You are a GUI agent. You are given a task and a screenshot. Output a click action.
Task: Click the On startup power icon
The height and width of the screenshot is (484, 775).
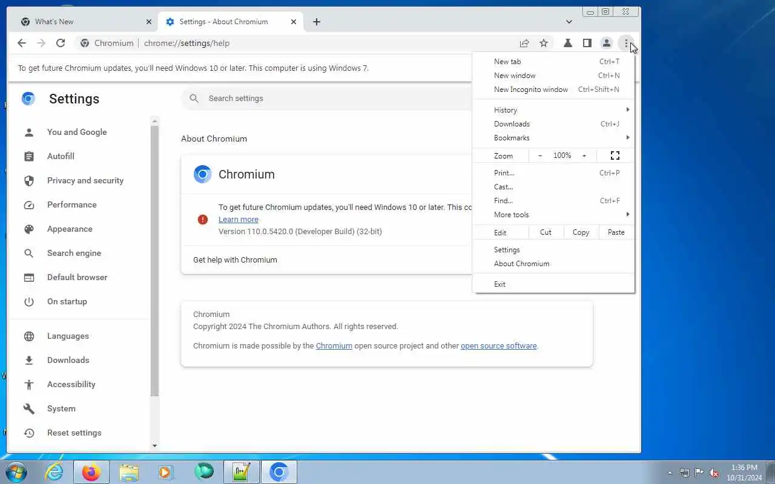(x=29, y=301)
